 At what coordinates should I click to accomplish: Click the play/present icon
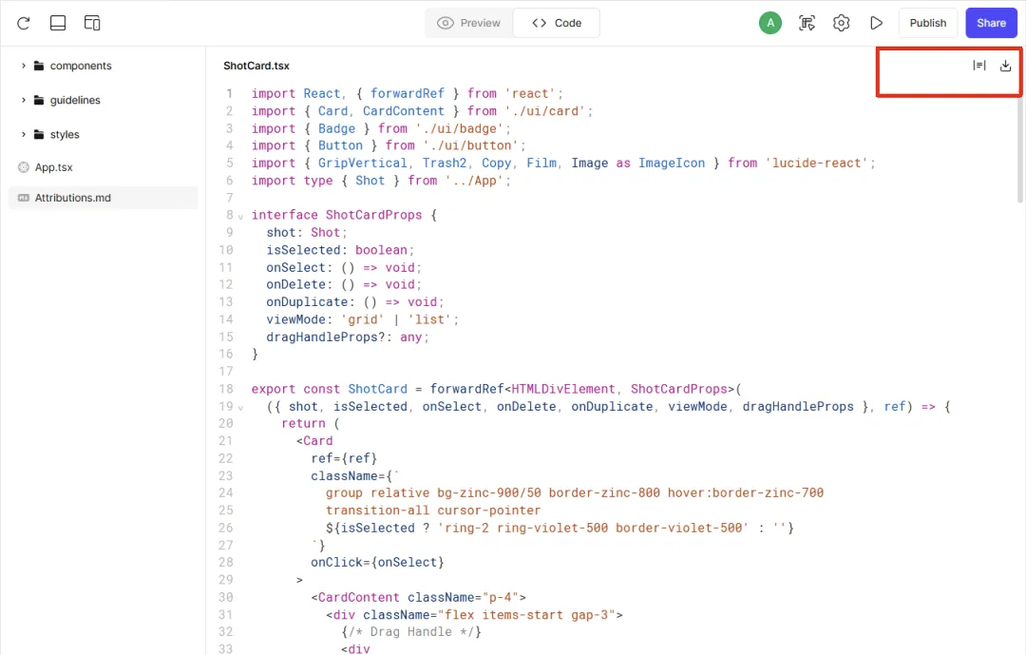point(876,23)
